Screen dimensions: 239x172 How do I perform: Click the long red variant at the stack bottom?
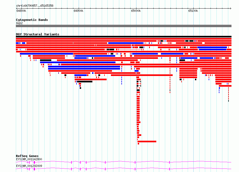(147, 142)
